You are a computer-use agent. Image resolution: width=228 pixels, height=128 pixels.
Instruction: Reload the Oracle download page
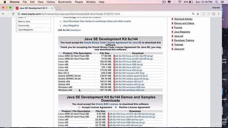click(x=13, y=14)
